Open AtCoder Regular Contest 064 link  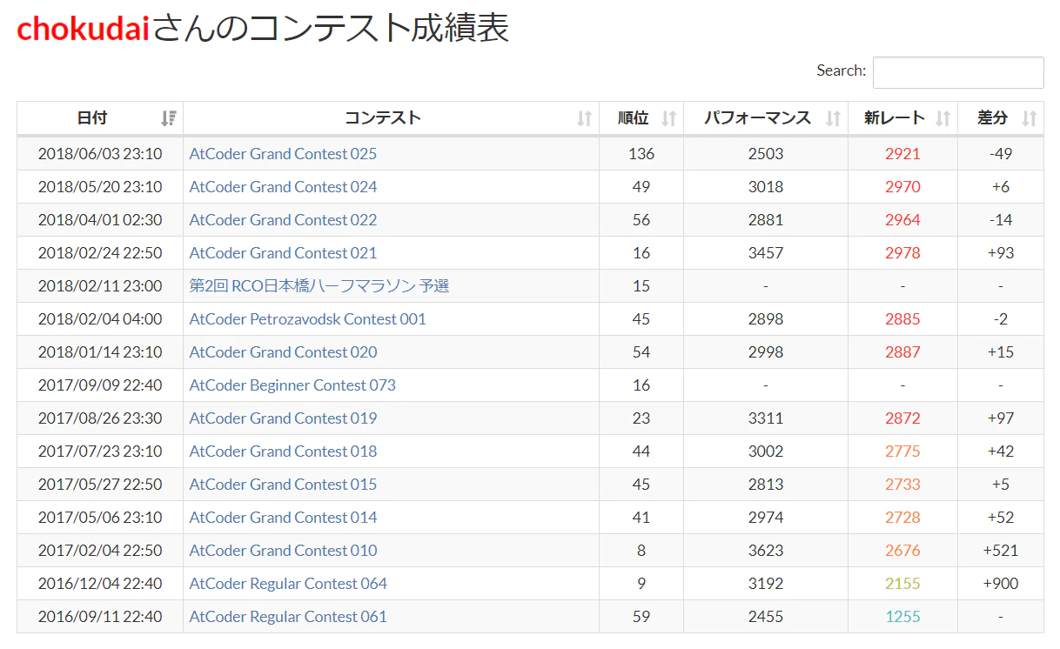(x=288, y=584)
